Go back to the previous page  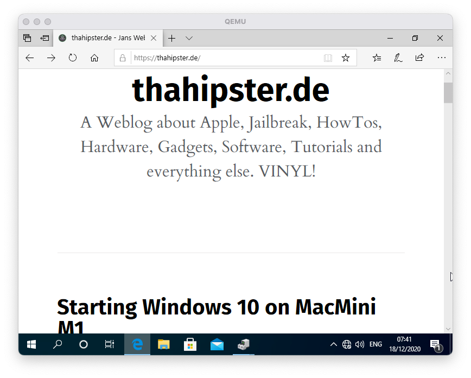(x=29, y=58)
